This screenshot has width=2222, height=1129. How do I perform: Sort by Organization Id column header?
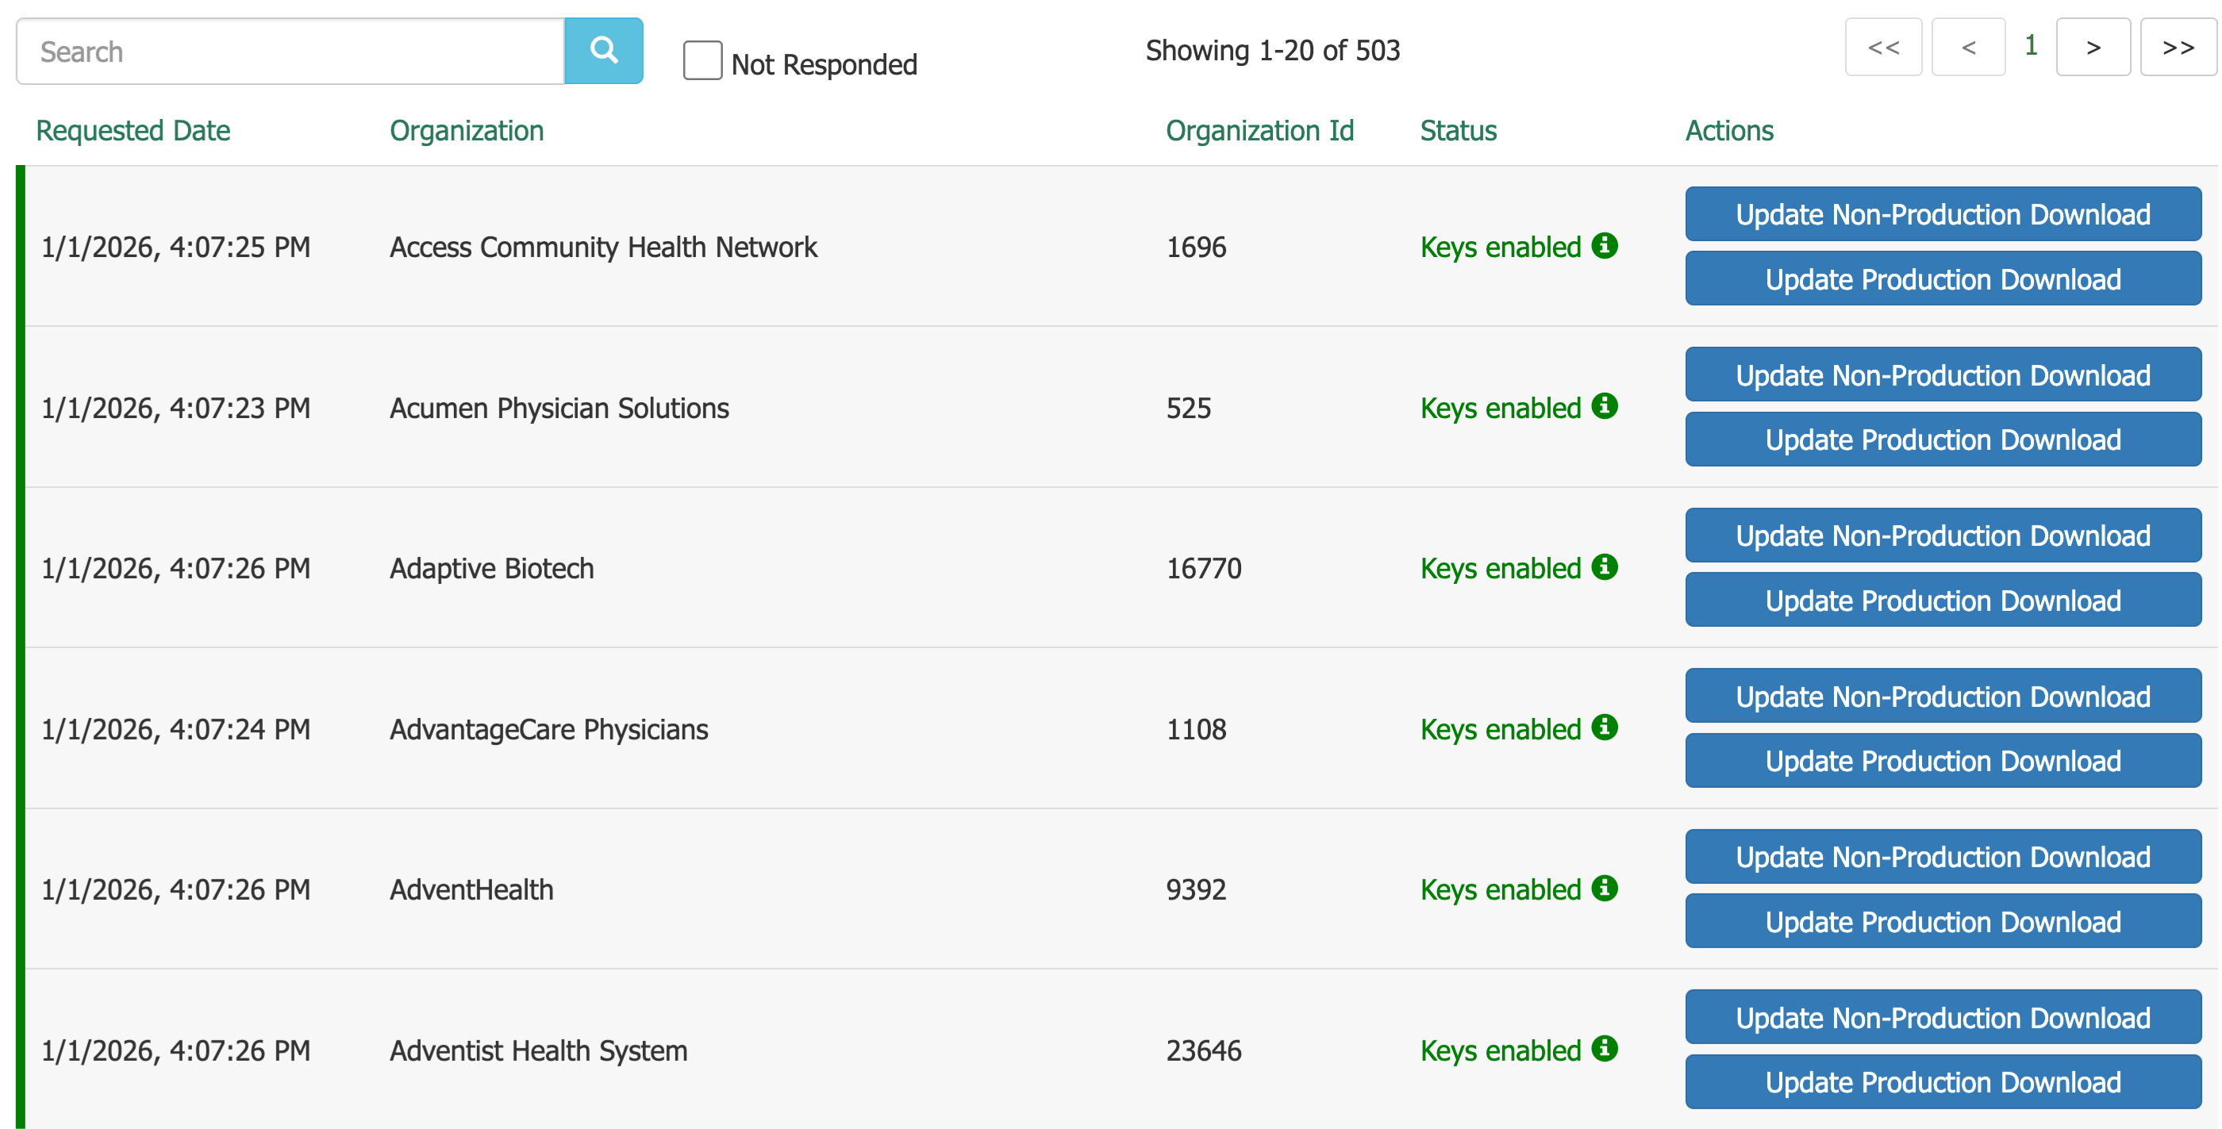[1259, 130]
